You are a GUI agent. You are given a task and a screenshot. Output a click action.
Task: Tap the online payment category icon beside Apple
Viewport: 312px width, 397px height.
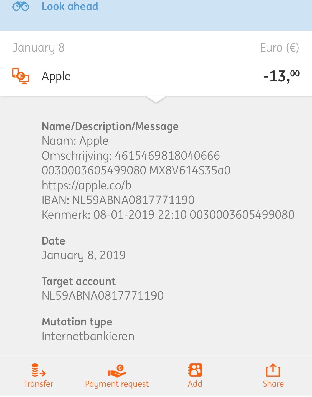21,76
